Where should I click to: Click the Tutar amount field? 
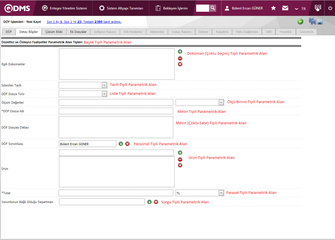click(x=116, y=193)
